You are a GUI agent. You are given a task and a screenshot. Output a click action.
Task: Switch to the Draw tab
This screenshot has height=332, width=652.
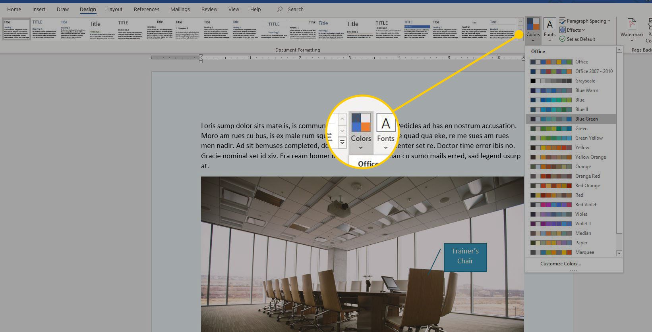click(x=63, y=9)
